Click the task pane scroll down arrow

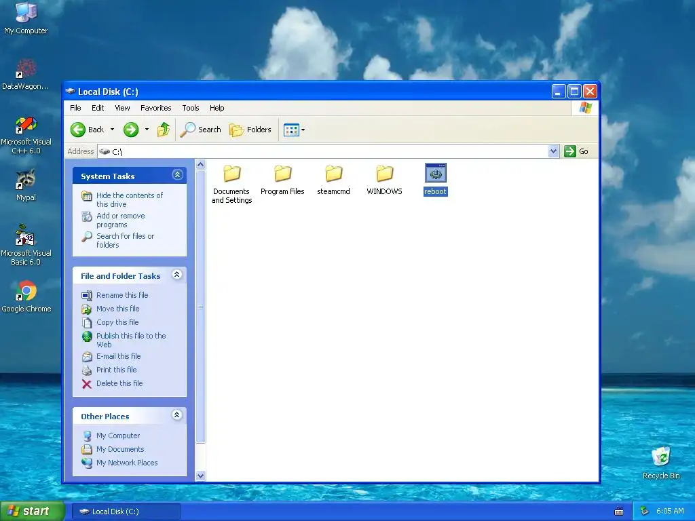(x=200, y=476)
